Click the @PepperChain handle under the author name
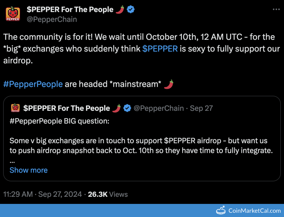284x217 pixels. 52,19
